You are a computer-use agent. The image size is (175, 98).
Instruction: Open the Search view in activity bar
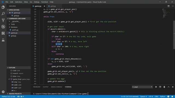(3, 14)
